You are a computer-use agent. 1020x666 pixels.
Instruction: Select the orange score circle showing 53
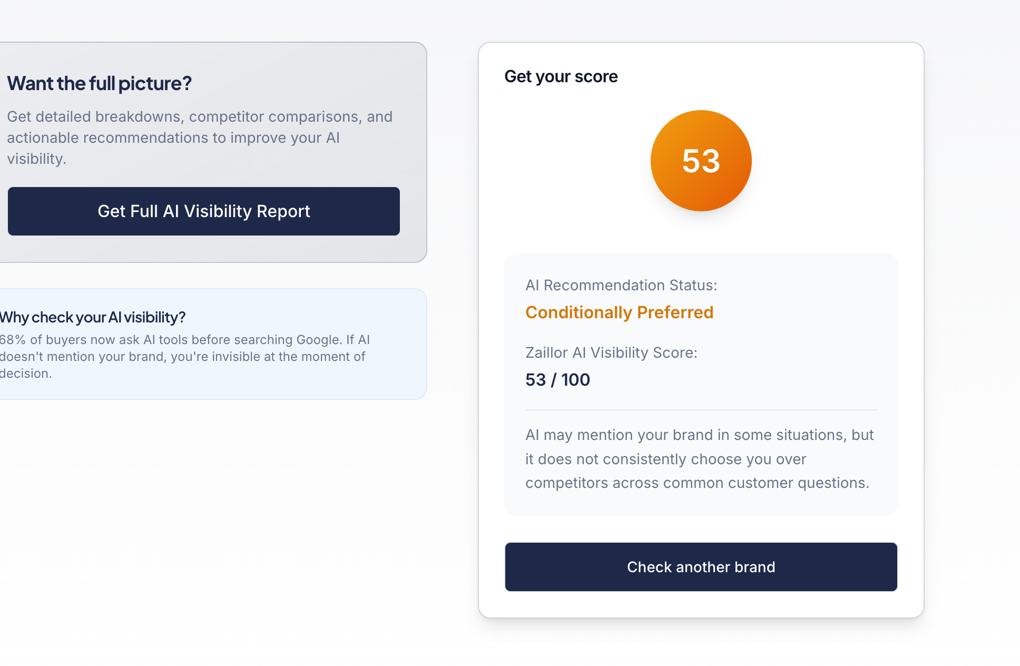(x=701, y=160)
